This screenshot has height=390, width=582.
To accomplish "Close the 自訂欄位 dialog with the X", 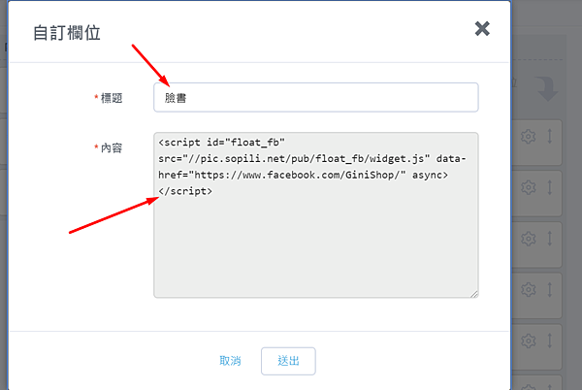I will (482, 29).
